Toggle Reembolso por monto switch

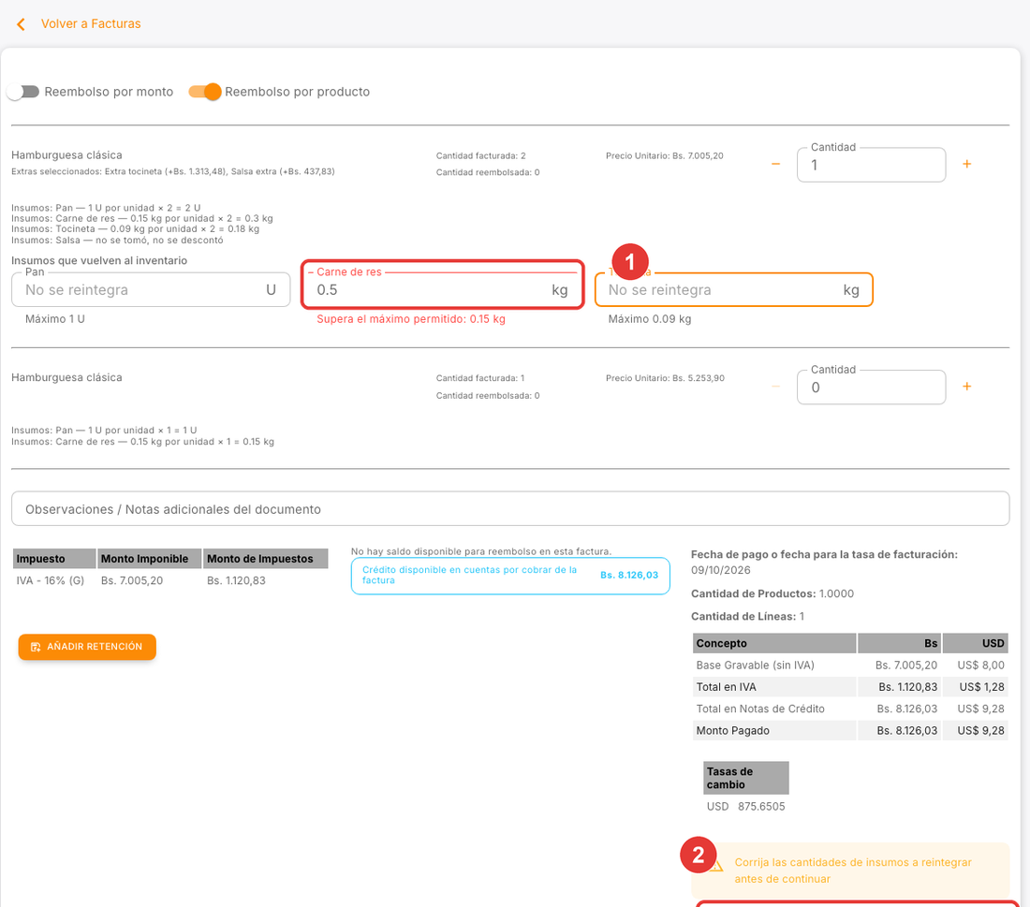(x=23, y=92)
